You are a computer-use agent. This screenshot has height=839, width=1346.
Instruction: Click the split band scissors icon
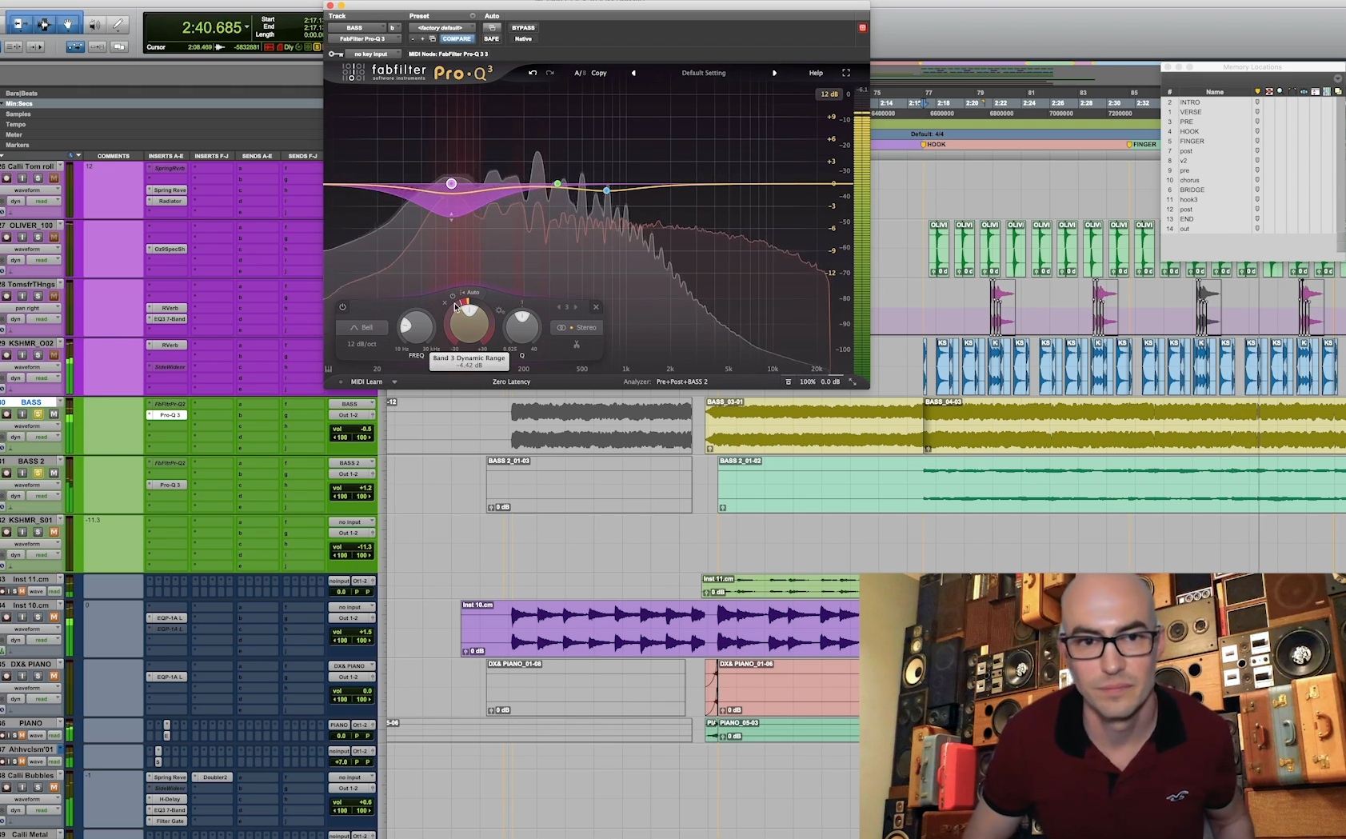pyautogui.click(x=577, y=345)
